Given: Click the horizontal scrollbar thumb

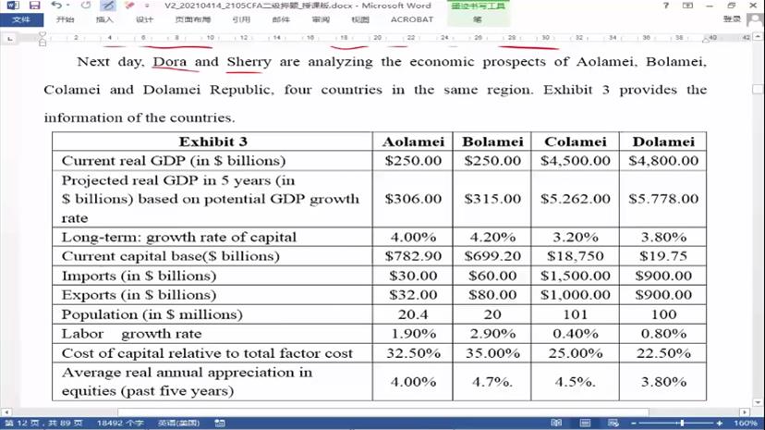Looking at the screenshot, I should click(383, 412).
